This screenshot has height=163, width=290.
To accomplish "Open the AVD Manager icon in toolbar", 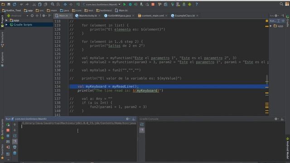I will pyautogui.click(x=178, y=4).
